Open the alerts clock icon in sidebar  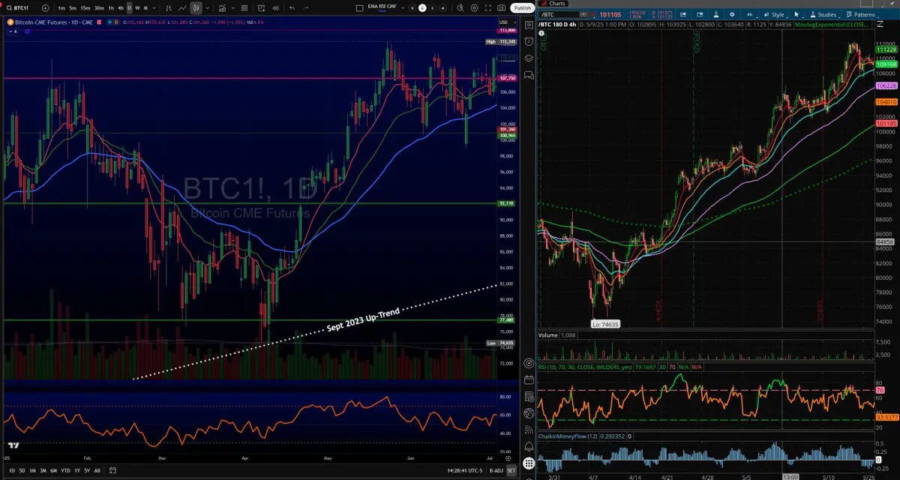pos(528,41)
